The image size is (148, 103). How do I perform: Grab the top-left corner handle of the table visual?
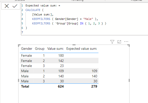coord(19,46)
